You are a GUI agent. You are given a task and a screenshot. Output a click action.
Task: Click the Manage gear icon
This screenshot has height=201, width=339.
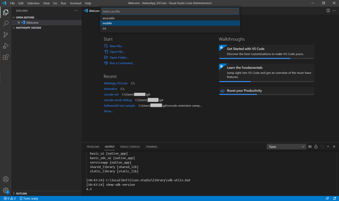pos(6,190)
